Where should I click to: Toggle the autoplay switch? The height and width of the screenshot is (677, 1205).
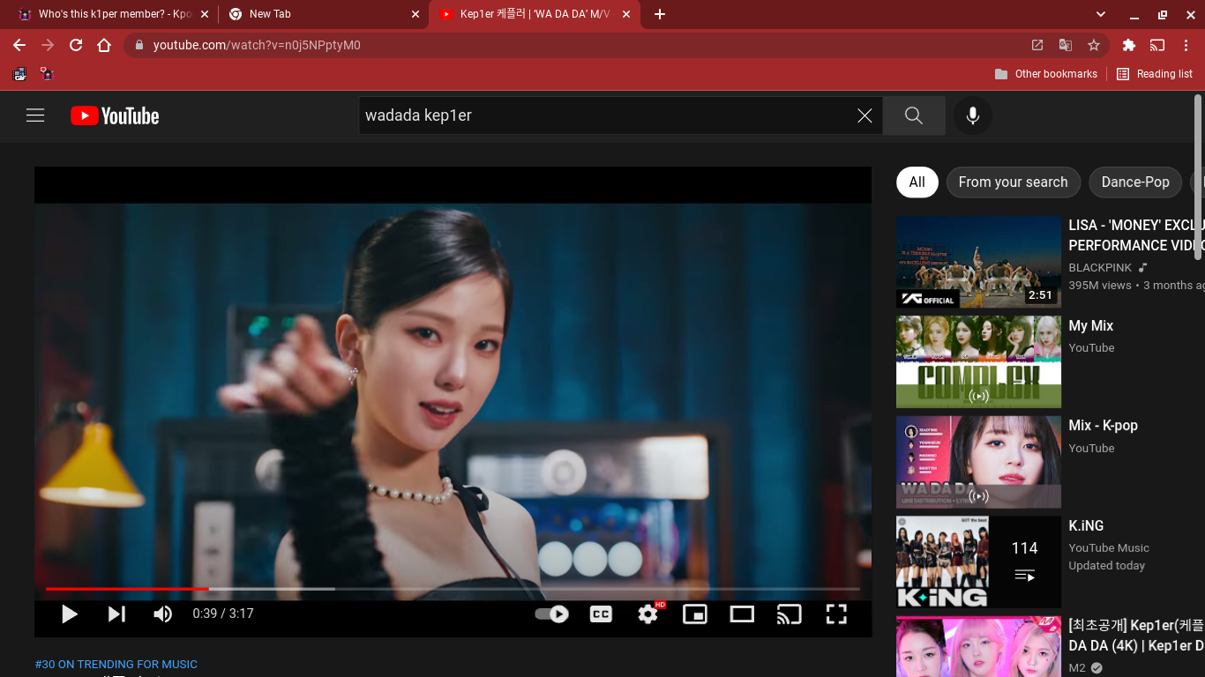click(x=552, y=614)
